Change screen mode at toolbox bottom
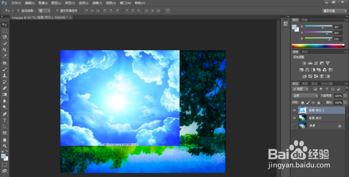Viewport: 349px width, 177px height. [x=5, y=171]
